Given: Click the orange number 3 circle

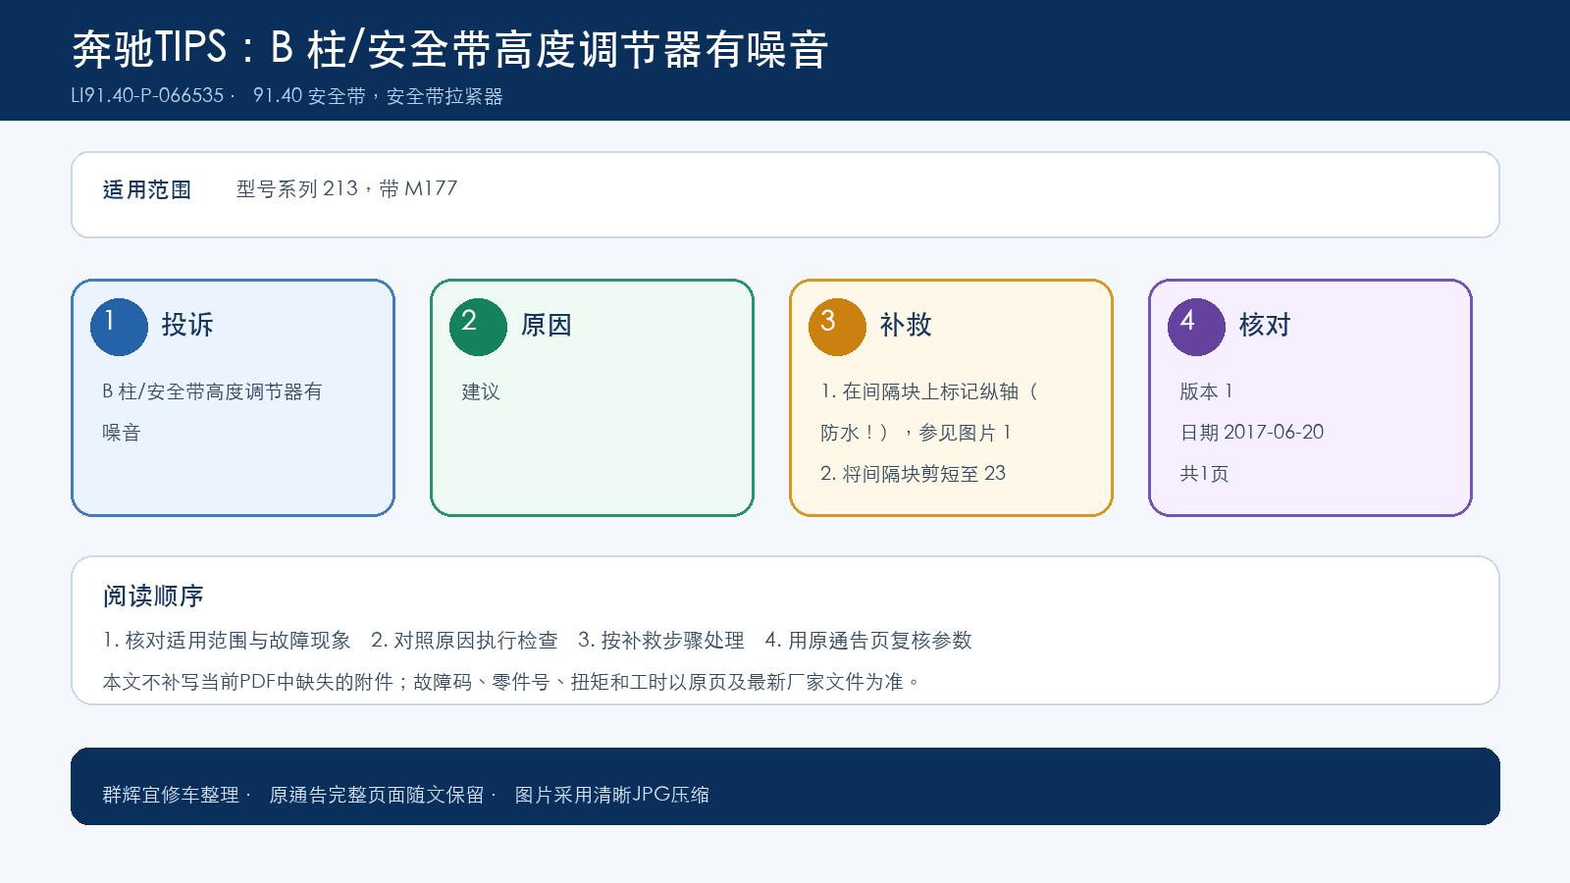Looking at the screenshot, I should [x=837, y=327].
